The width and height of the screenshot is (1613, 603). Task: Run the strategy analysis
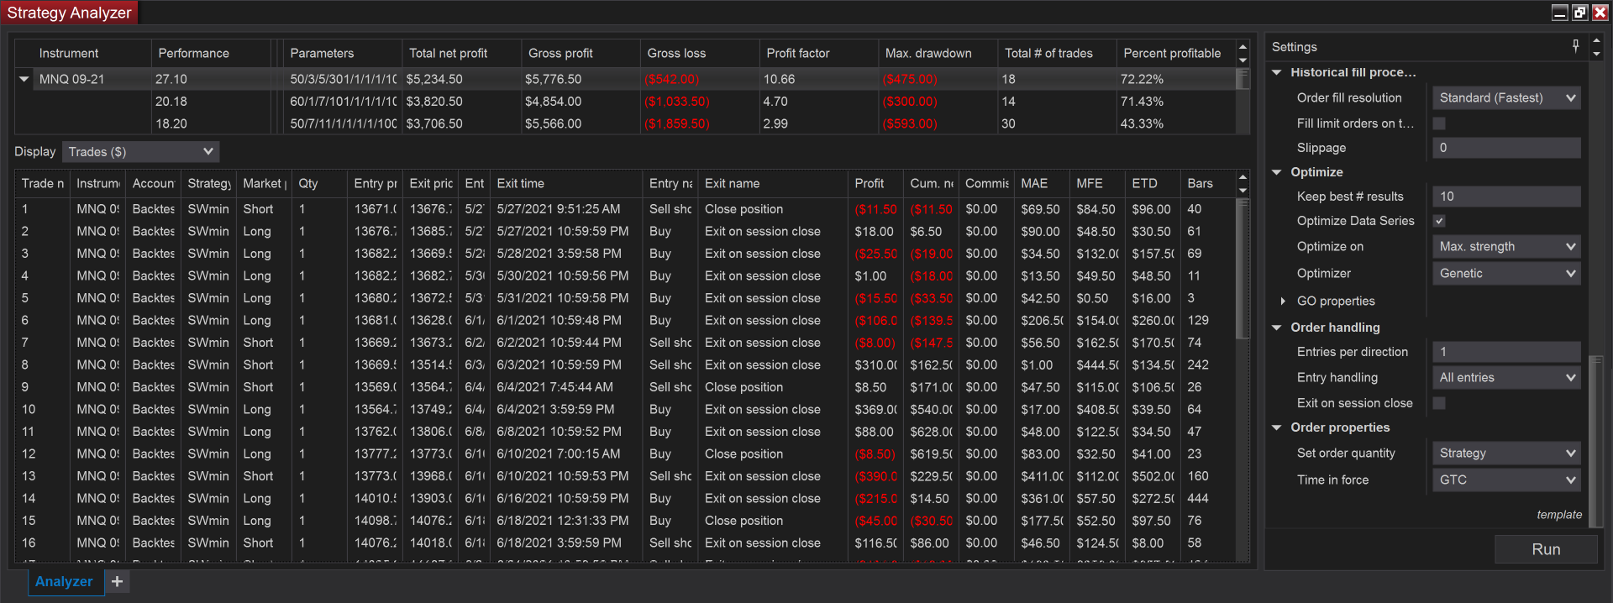tap(1545, 549)
